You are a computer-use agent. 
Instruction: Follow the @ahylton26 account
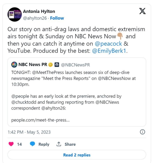[x=57, y=18]
